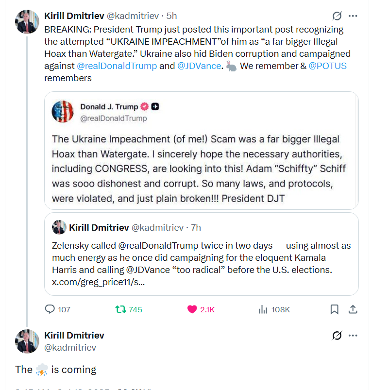
Task: Open the @realDonaldTrump mention link
Action: [x=117, y=66]
